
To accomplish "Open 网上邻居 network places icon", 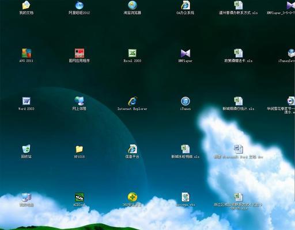I will (80, 101).
